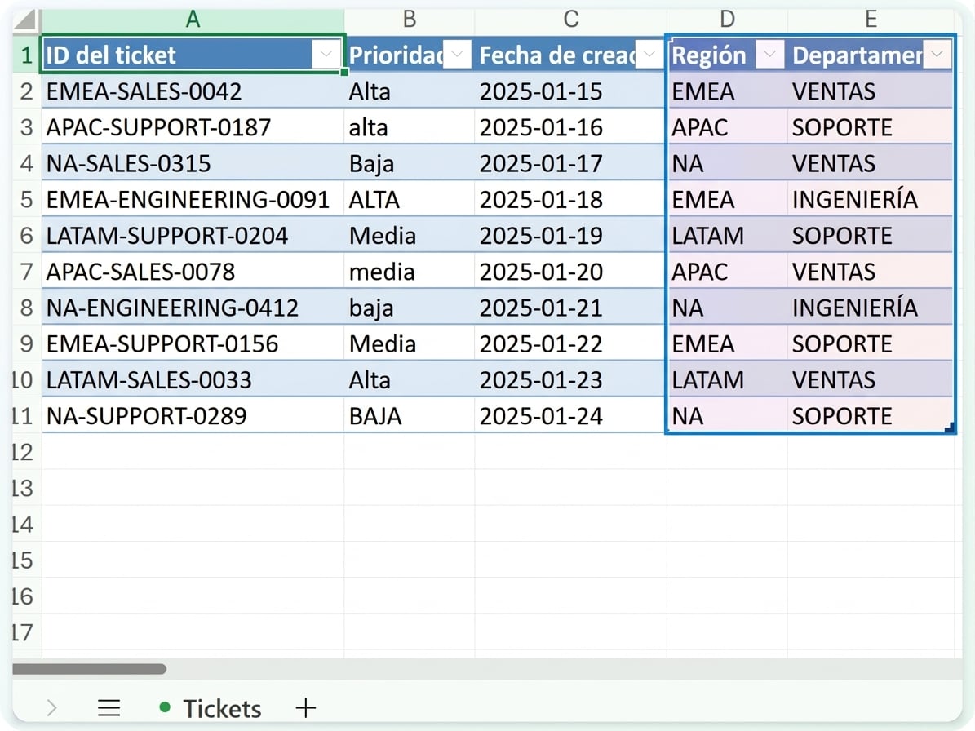Switch to the Tickets sheet tab
The image size is (975, 731).
[x=211, y=708]
